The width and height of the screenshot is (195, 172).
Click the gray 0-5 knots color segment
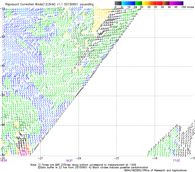tap(118, 3)
